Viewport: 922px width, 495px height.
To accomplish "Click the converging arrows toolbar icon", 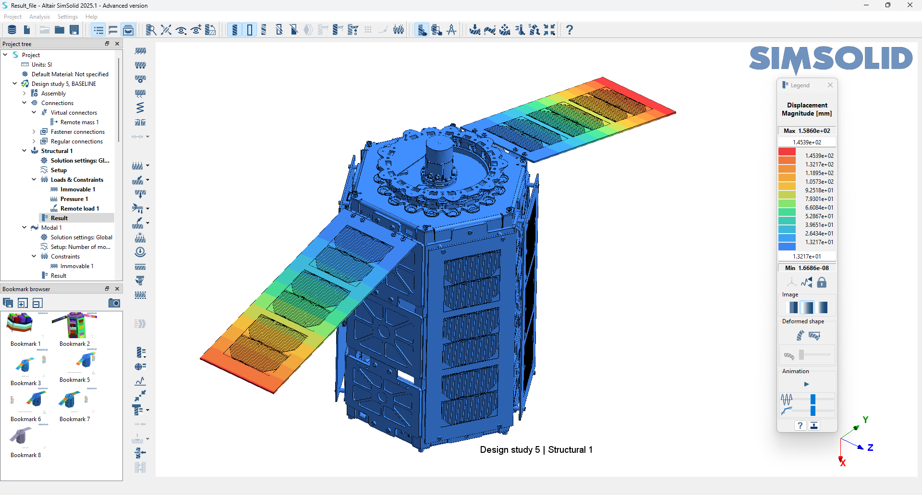I will point(550,30).
